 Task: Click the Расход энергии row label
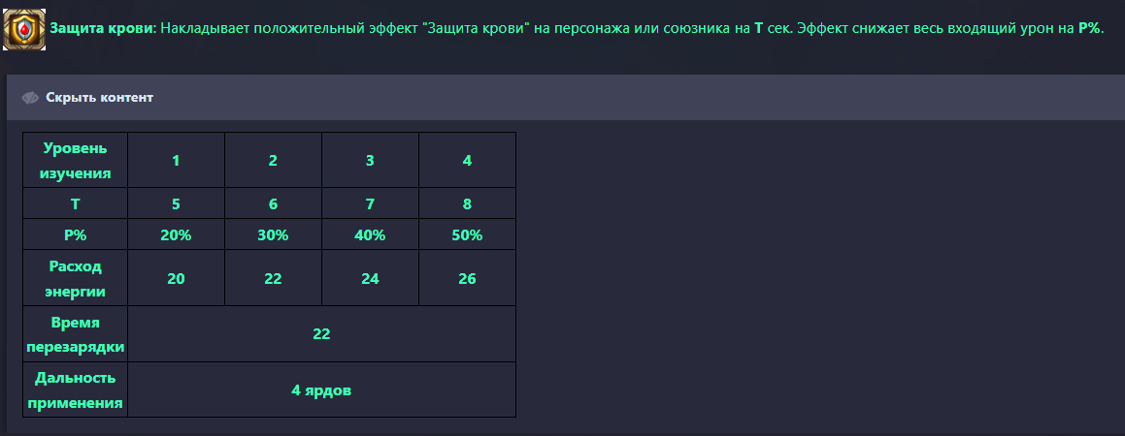[76, 278]
